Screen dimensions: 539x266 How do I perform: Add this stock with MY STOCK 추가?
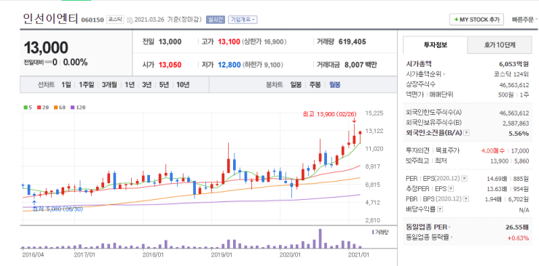point(476,20)
